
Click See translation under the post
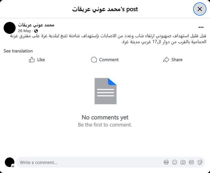pyautogui.click(x=18, y=51)
